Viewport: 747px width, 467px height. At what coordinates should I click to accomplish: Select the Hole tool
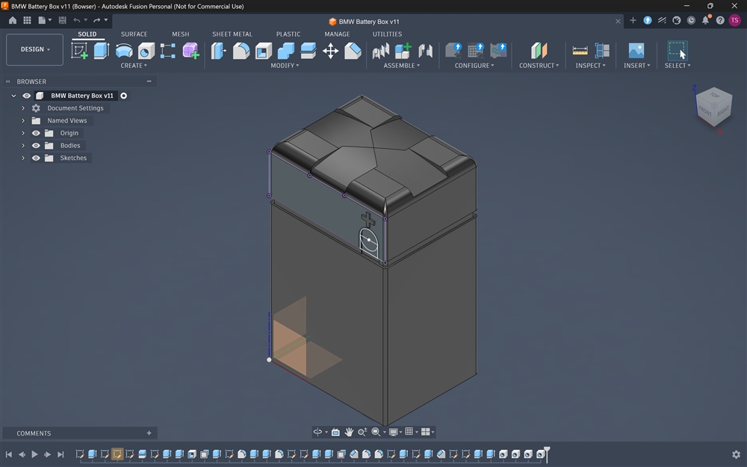click(146, 51)
